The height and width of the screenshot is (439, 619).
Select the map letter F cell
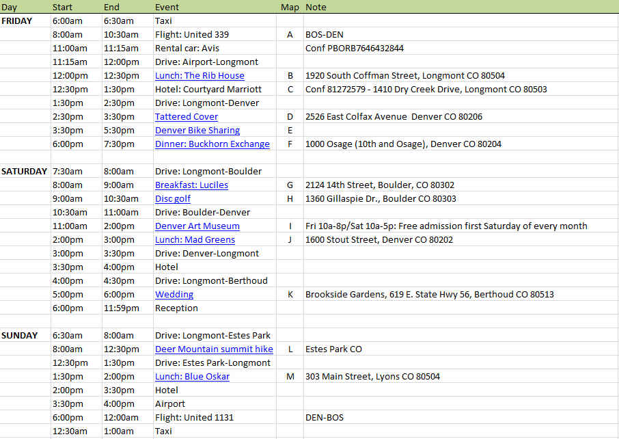pos(290,144)
